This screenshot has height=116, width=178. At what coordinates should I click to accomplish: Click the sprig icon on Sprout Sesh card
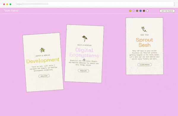(144, 29)
